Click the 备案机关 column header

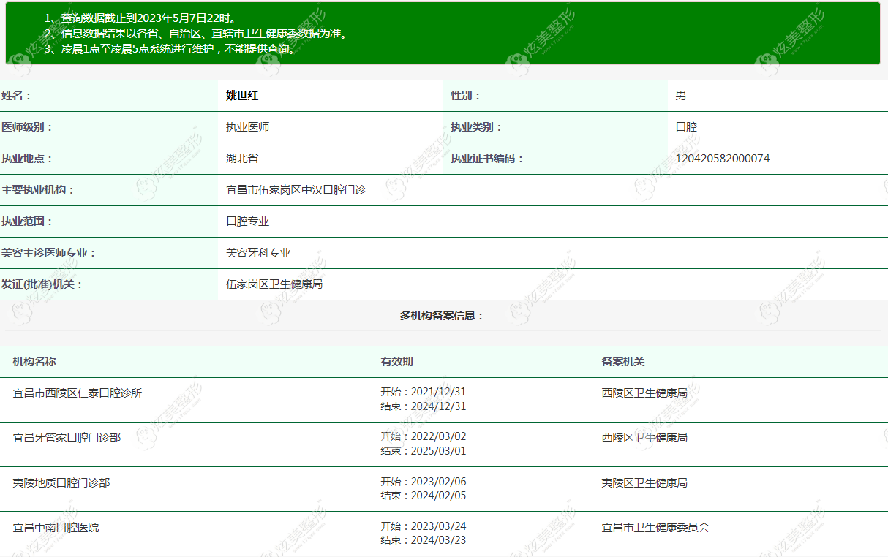tap(623, 362)
